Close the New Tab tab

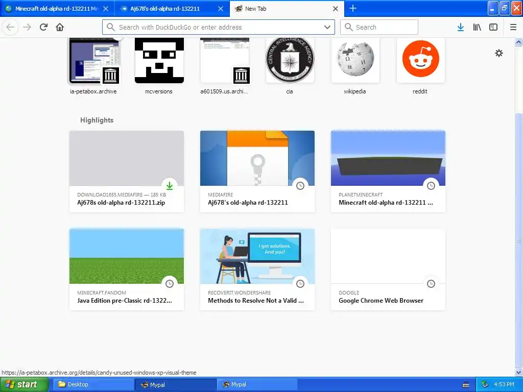pyautogui.click(x=336, y=9)
